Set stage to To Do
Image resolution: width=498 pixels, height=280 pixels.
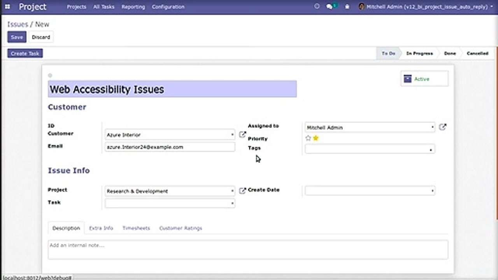[x=388, y=53]
